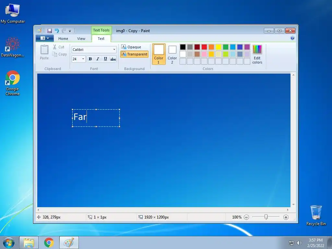Screen dimensions: 332x249
Task: Open Paint Help question mark icon
Action: click(x=292, y=38)
